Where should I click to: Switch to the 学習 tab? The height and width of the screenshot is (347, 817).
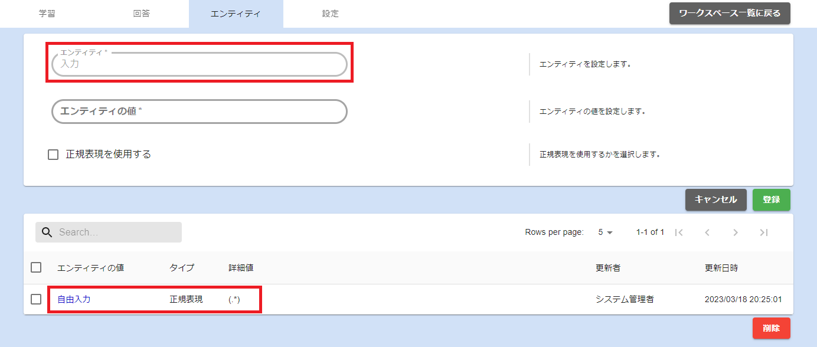47,14
